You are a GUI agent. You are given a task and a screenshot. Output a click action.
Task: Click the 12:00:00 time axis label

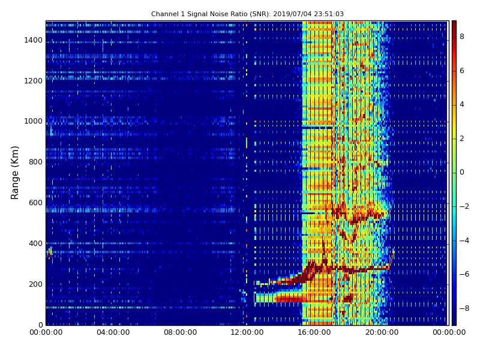(247, 332)
